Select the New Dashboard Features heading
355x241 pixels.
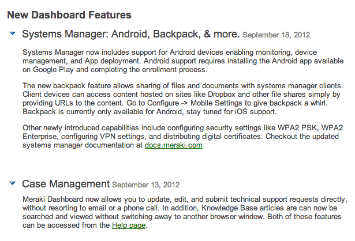coord(69,15)
